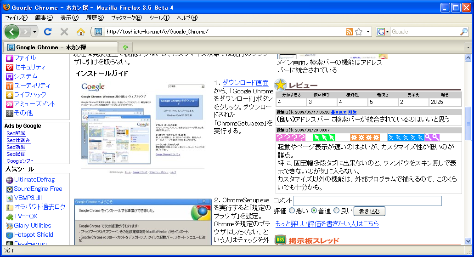The image size is (474, 257).
Task: Click the Seo解説 ad link
Action: click(16, 133)
